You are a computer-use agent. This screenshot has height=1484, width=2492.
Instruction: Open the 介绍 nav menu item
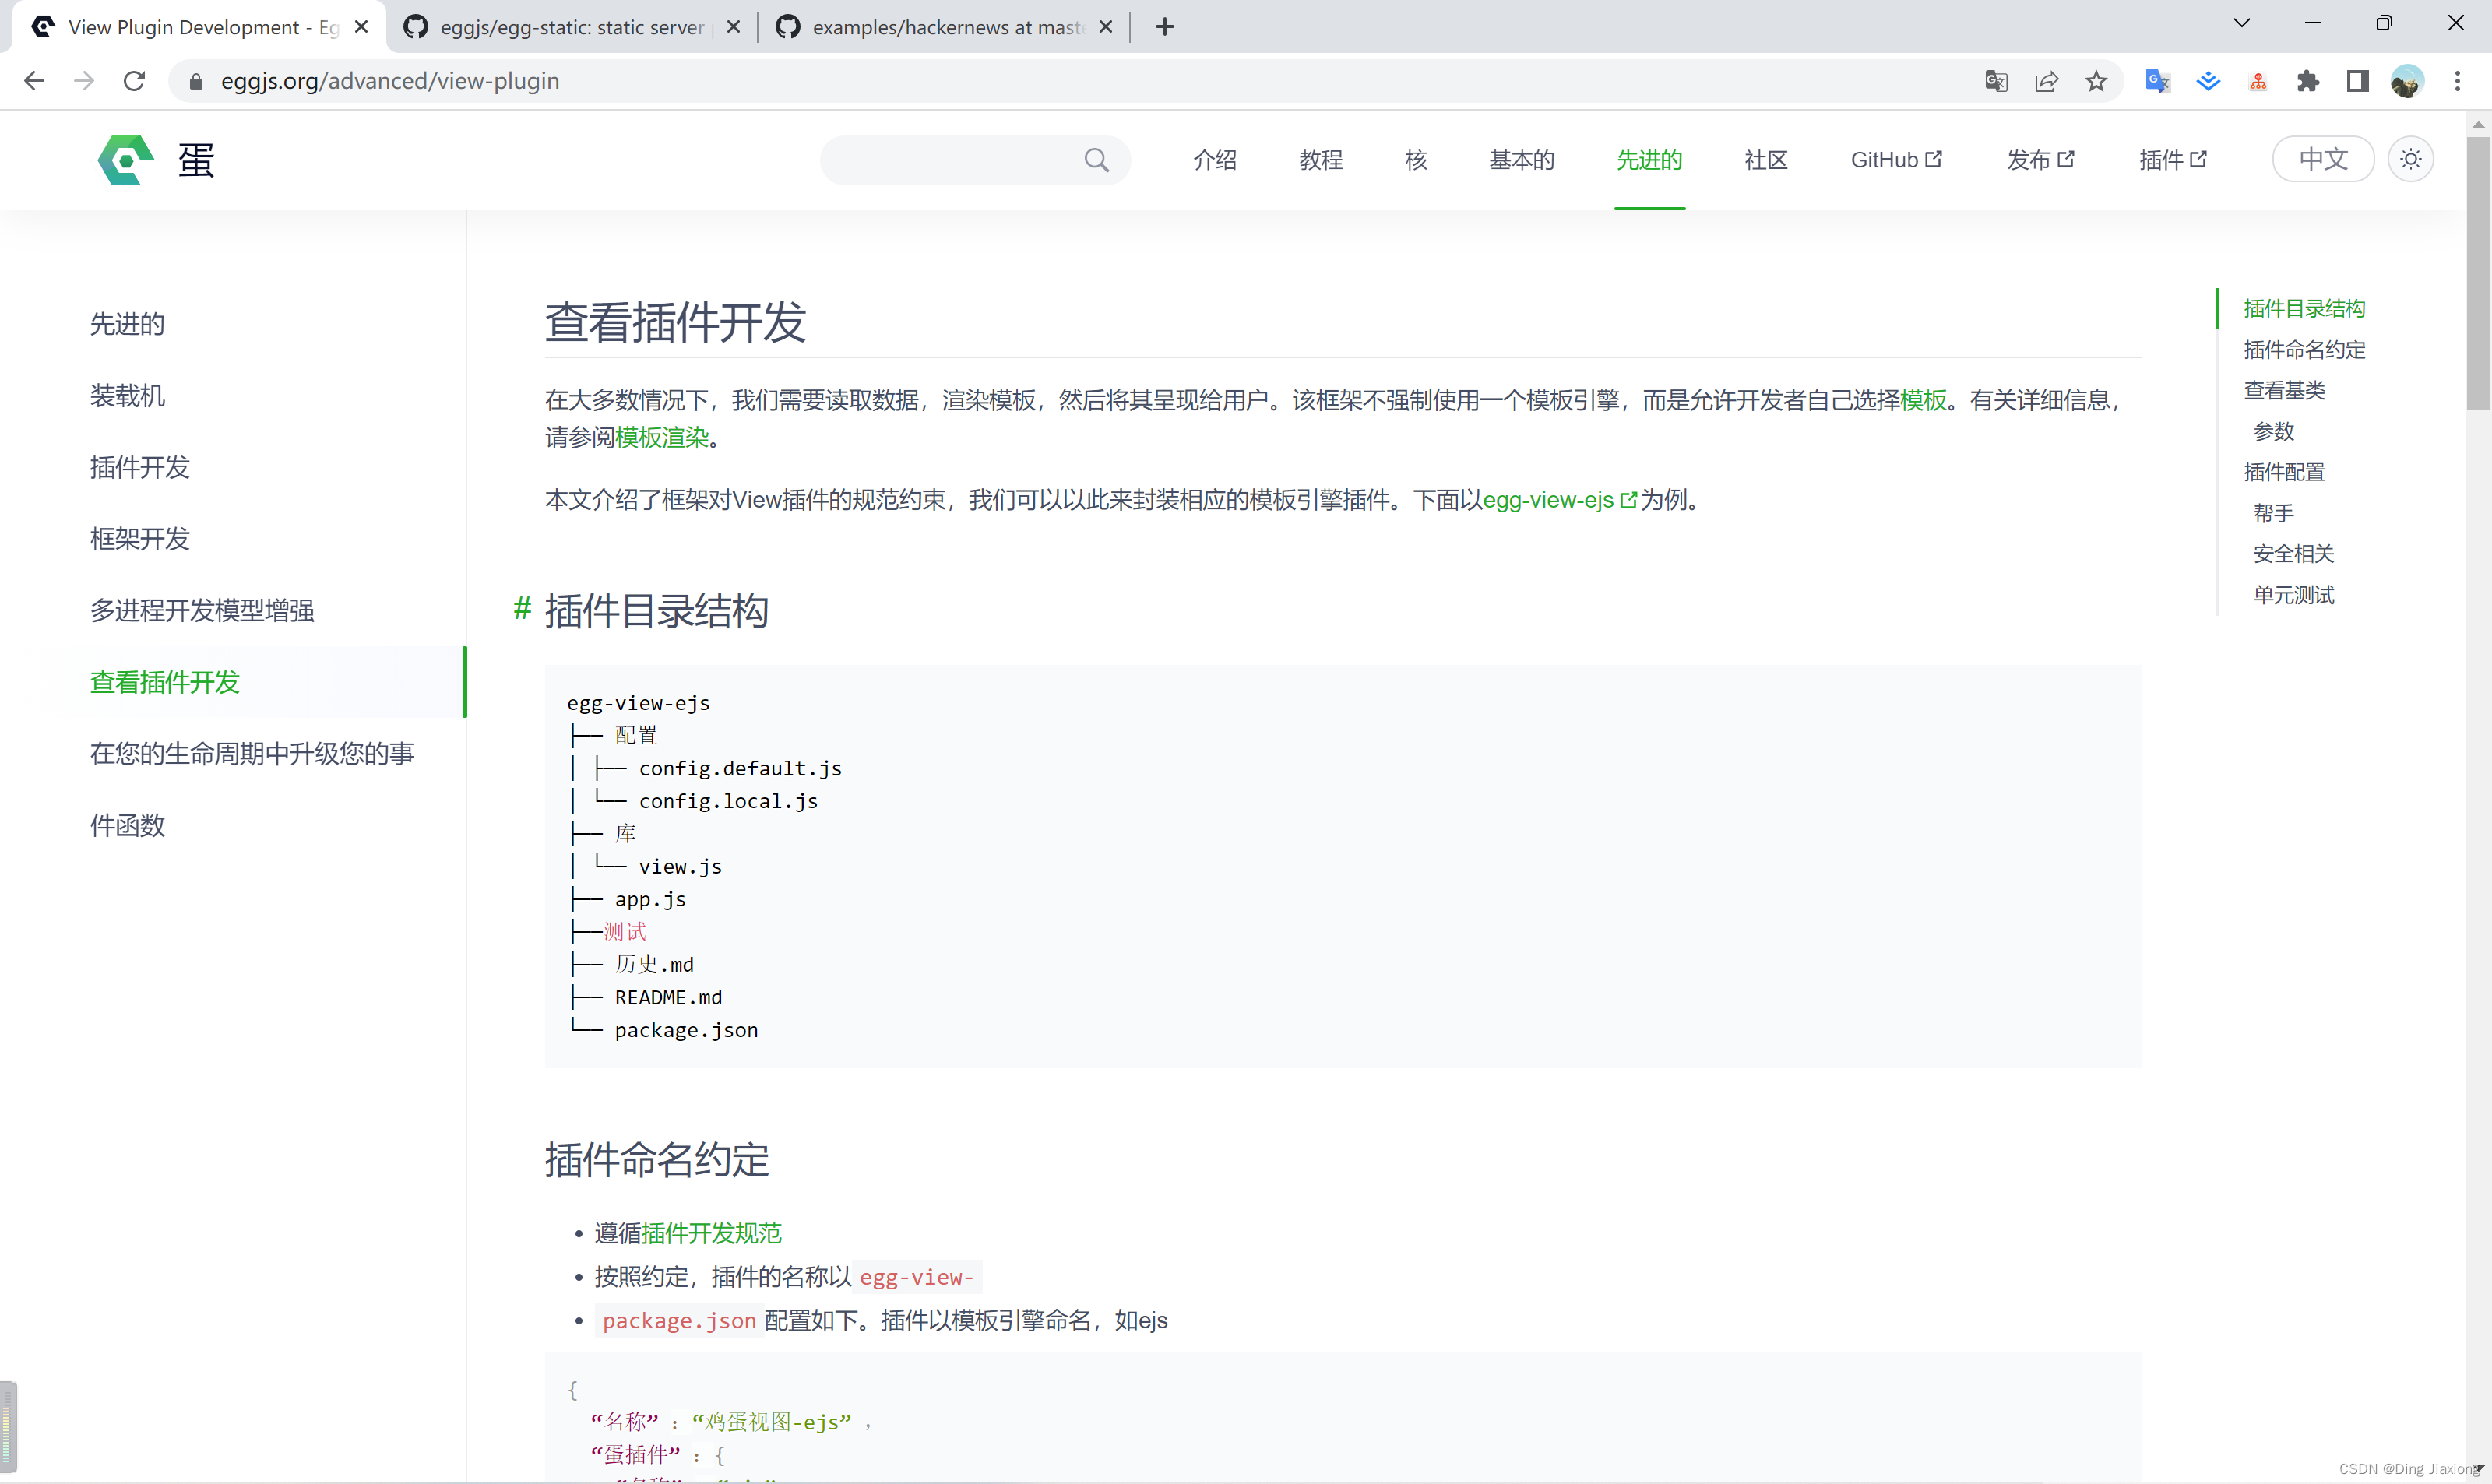point(1214,160)
